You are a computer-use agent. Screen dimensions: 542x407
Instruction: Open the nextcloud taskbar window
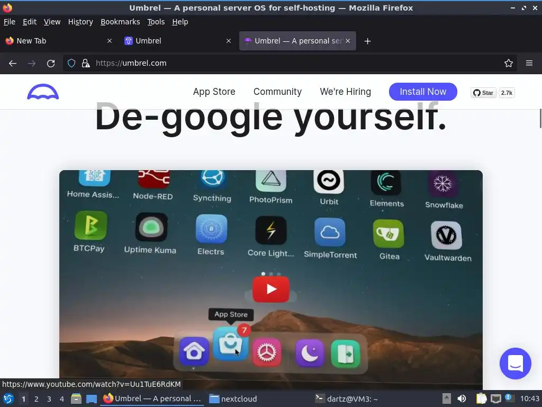233,399
